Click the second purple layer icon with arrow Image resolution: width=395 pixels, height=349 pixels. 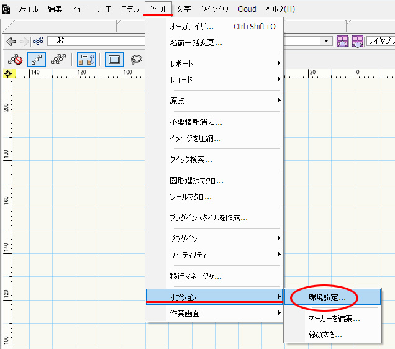click(358, 42)
